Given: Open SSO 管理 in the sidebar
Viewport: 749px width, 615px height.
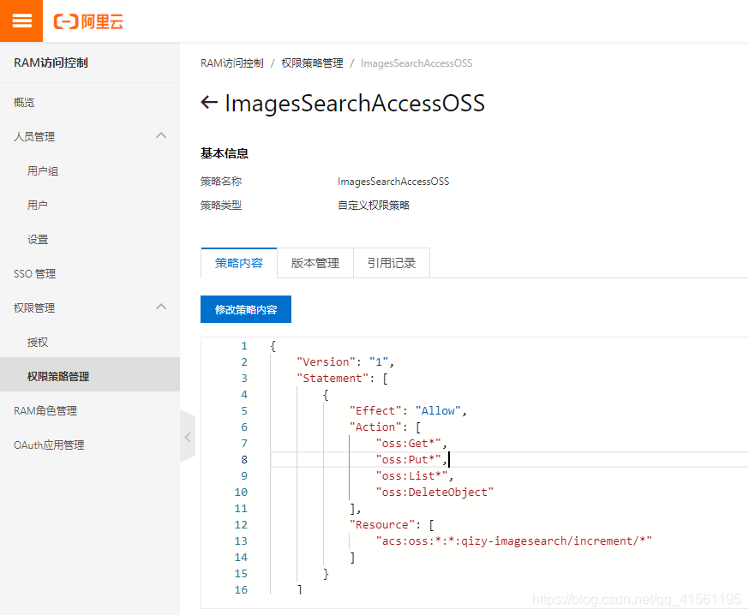Looking at the screenshot, I should tap(34, 273).
